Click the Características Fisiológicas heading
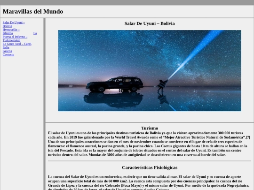This screenshot has height=190, width=254. [150, 167]
